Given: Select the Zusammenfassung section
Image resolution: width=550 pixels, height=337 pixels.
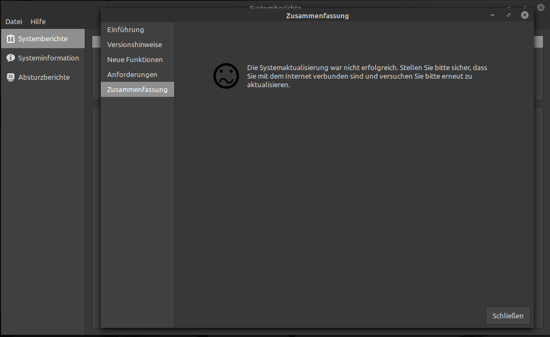Looking at the screenshot, I should click(x=137, y=89).
